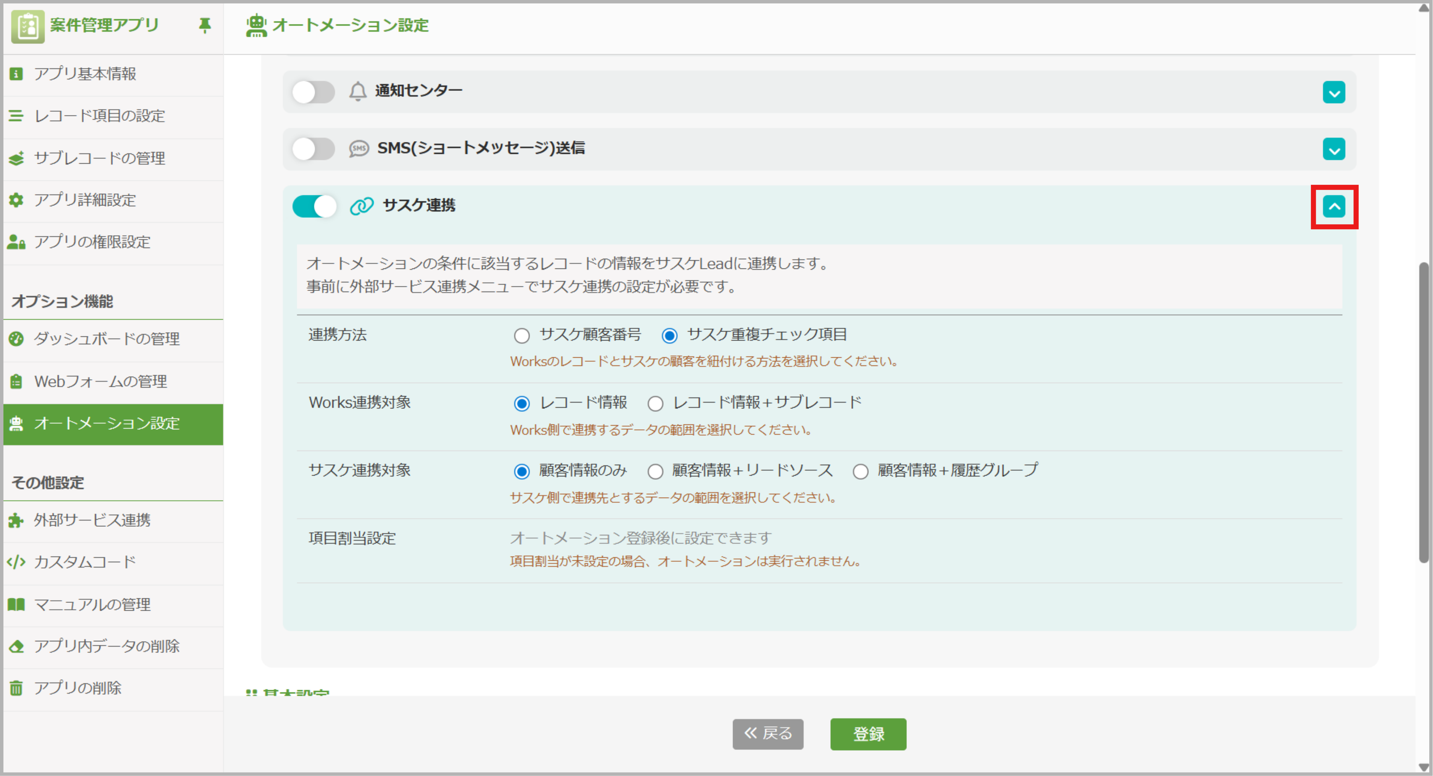Click the Works連携対象 row label

coord(360,403)
